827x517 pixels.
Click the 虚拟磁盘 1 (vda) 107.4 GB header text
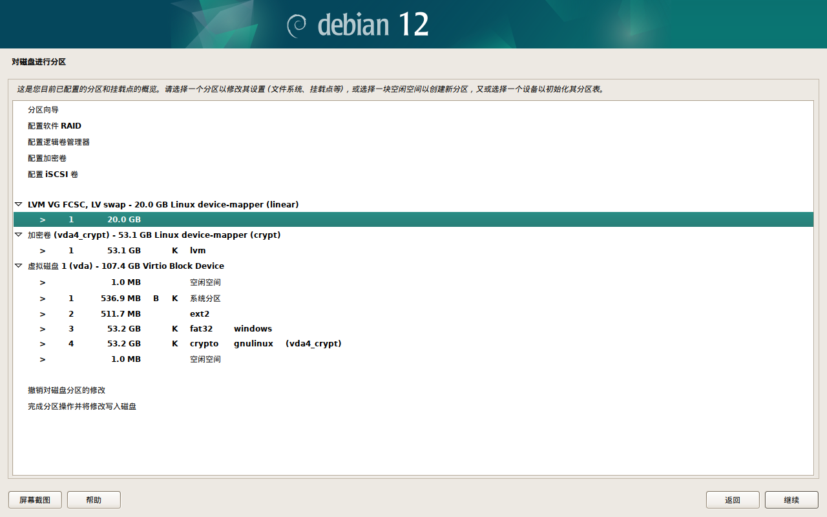pyautogui.click(x=126, y=266)
